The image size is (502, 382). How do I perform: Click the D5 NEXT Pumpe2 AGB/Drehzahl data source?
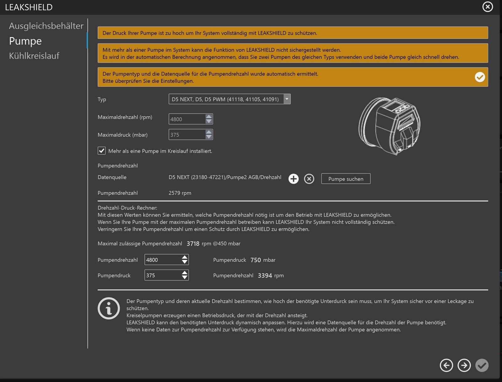tap(225, 177)
